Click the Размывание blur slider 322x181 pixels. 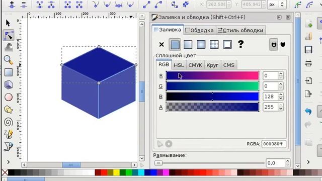pyautogui.click(x=209, y=163)
